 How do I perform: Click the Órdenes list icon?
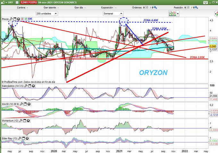pyautogui.click(x=147, y=7)
